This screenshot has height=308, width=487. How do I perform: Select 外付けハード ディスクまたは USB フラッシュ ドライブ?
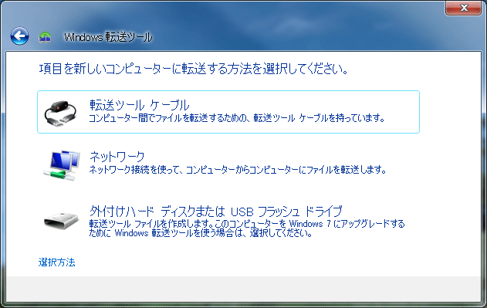[x=228, y=221]
